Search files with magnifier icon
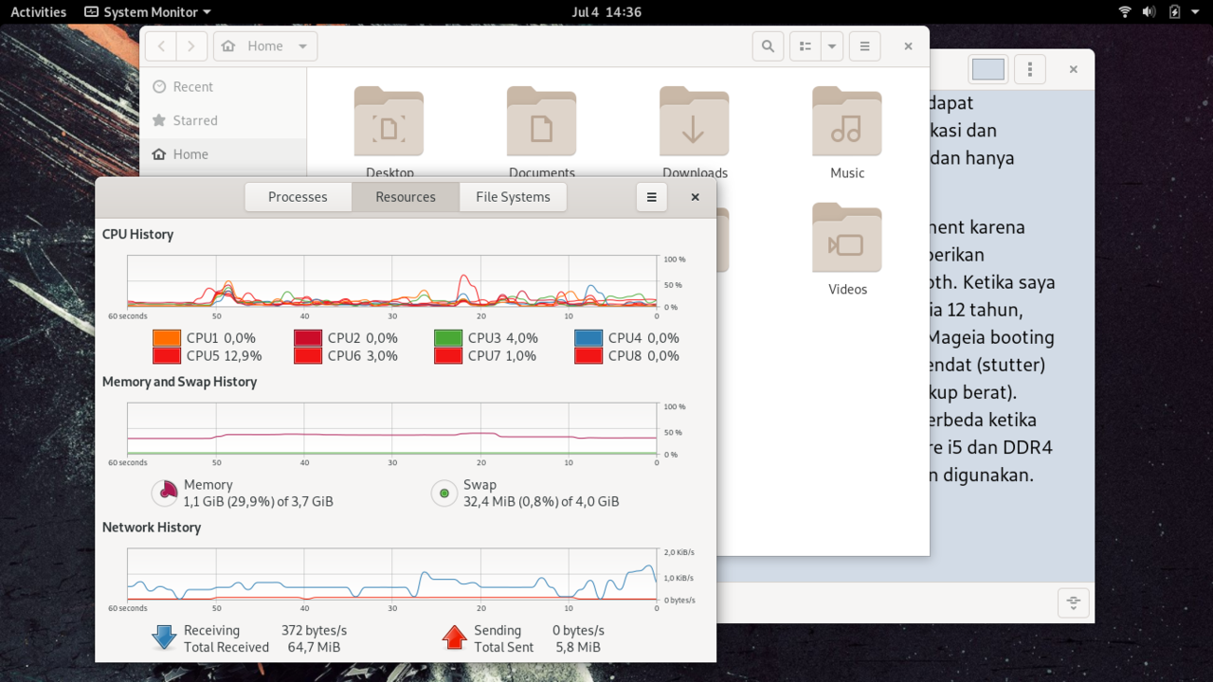Image resolution: width=1213 pixels, height=682 pixels. (768, 45)
